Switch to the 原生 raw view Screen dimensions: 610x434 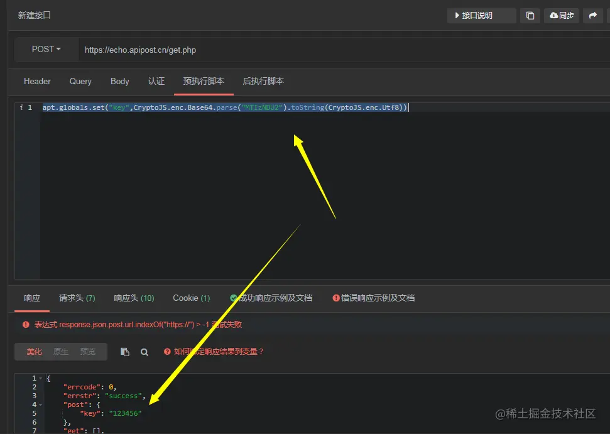[61, 352]
